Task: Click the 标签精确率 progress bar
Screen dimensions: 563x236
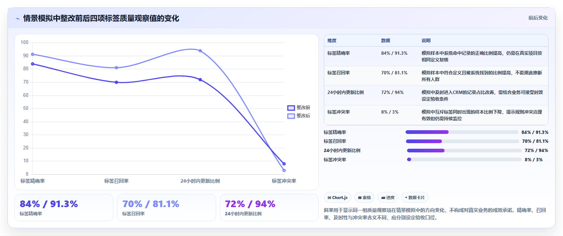Action: [x=462, y=132]
